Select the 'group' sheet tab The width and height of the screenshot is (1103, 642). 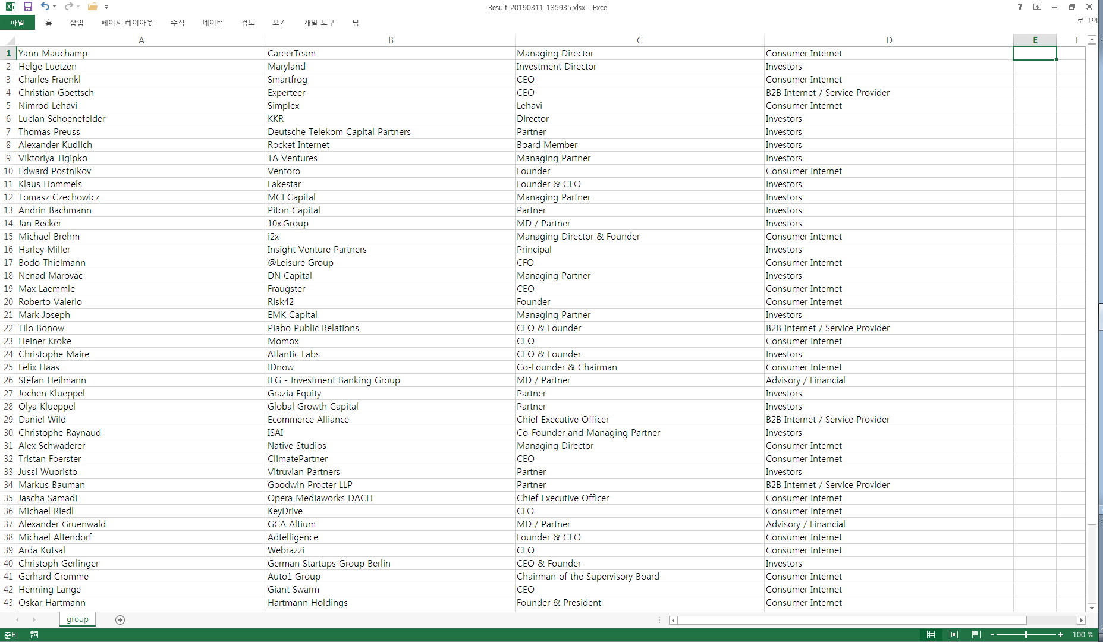tap(77, 619)
